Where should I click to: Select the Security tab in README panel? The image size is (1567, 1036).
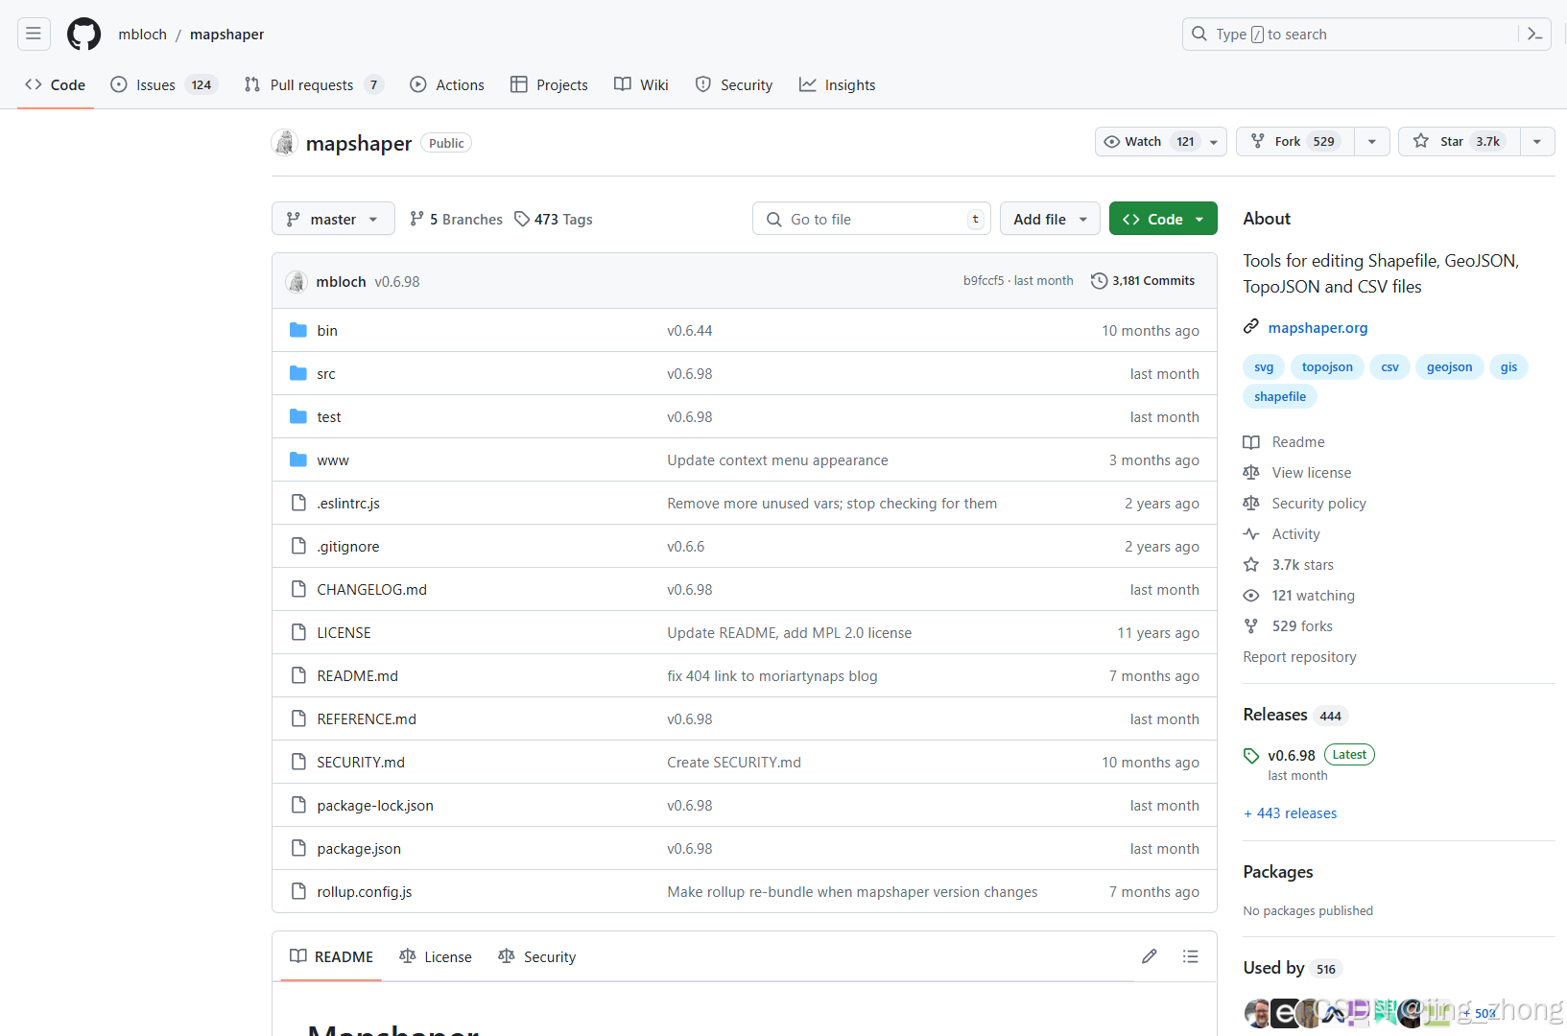pyautogui.click(x=537, y=956)
